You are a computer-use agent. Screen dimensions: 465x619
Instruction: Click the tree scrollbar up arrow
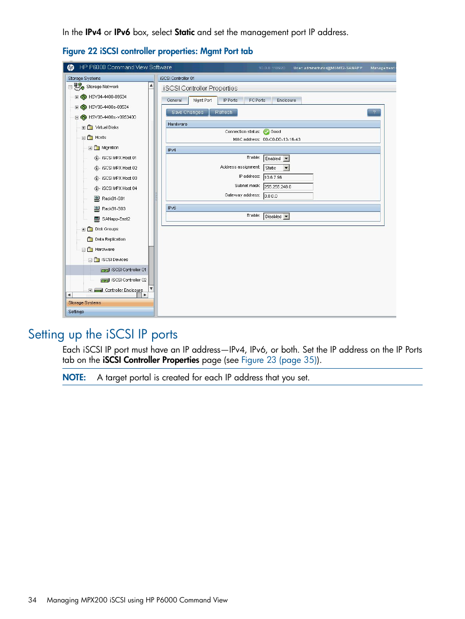coord(151,85)
